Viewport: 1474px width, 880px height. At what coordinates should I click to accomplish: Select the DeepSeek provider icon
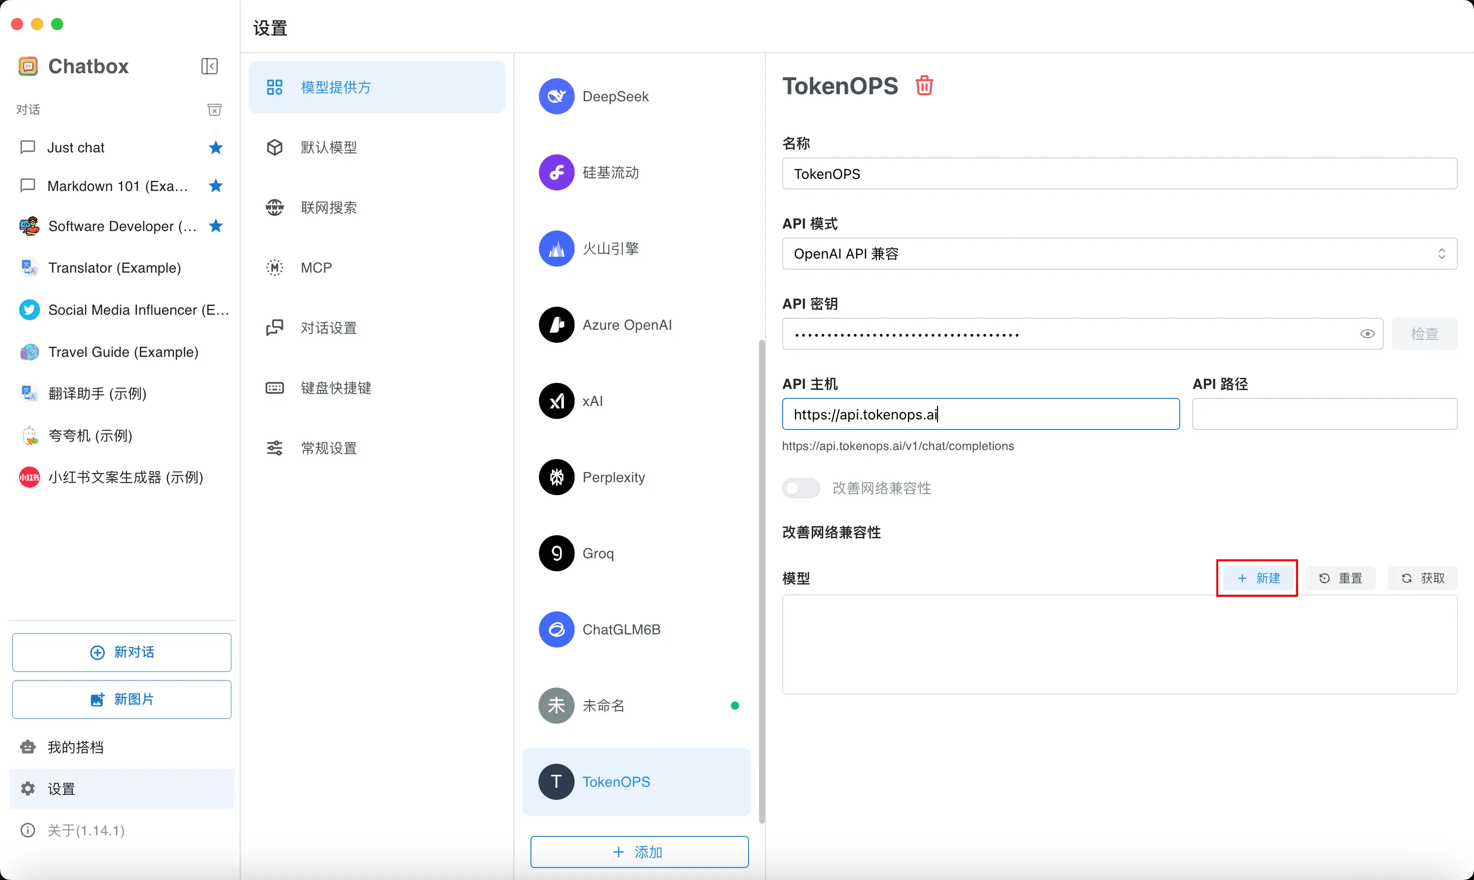coord(556,96)
